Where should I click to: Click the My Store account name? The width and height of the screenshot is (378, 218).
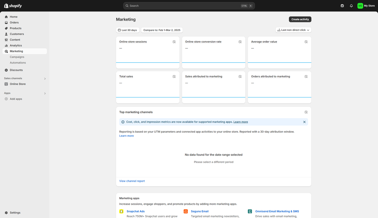pyautogui.click(x=369, y=6)
